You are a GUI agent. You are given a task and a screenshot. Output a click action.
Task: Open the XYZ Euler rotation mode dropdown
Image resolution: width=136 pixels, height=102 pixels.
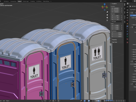pos(117,22)
